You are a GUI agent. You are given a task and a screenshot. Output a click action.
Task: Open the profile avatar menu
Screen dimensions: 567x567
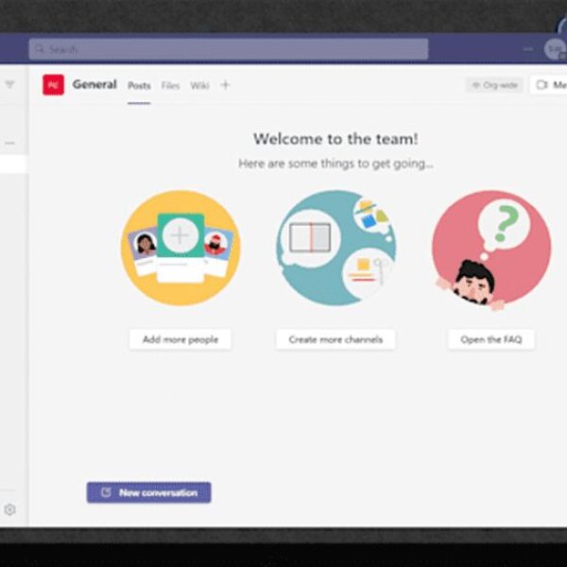(555, 49)
